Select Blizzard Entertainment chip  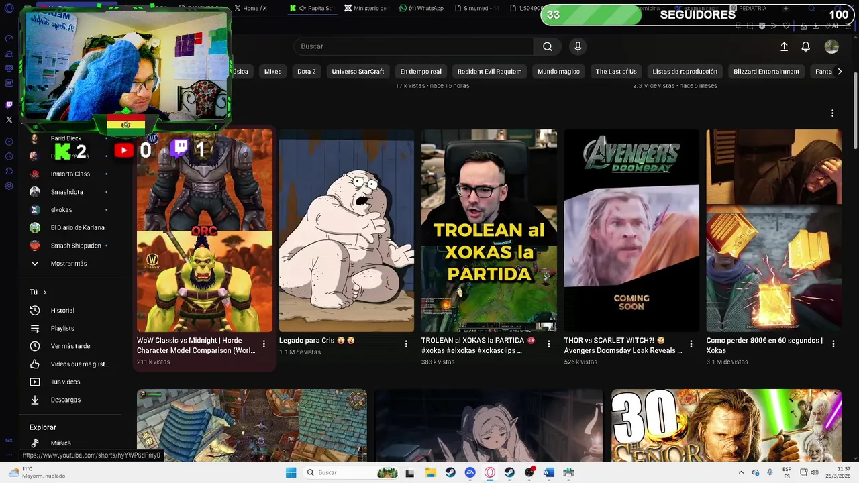[x=766, y=72]
